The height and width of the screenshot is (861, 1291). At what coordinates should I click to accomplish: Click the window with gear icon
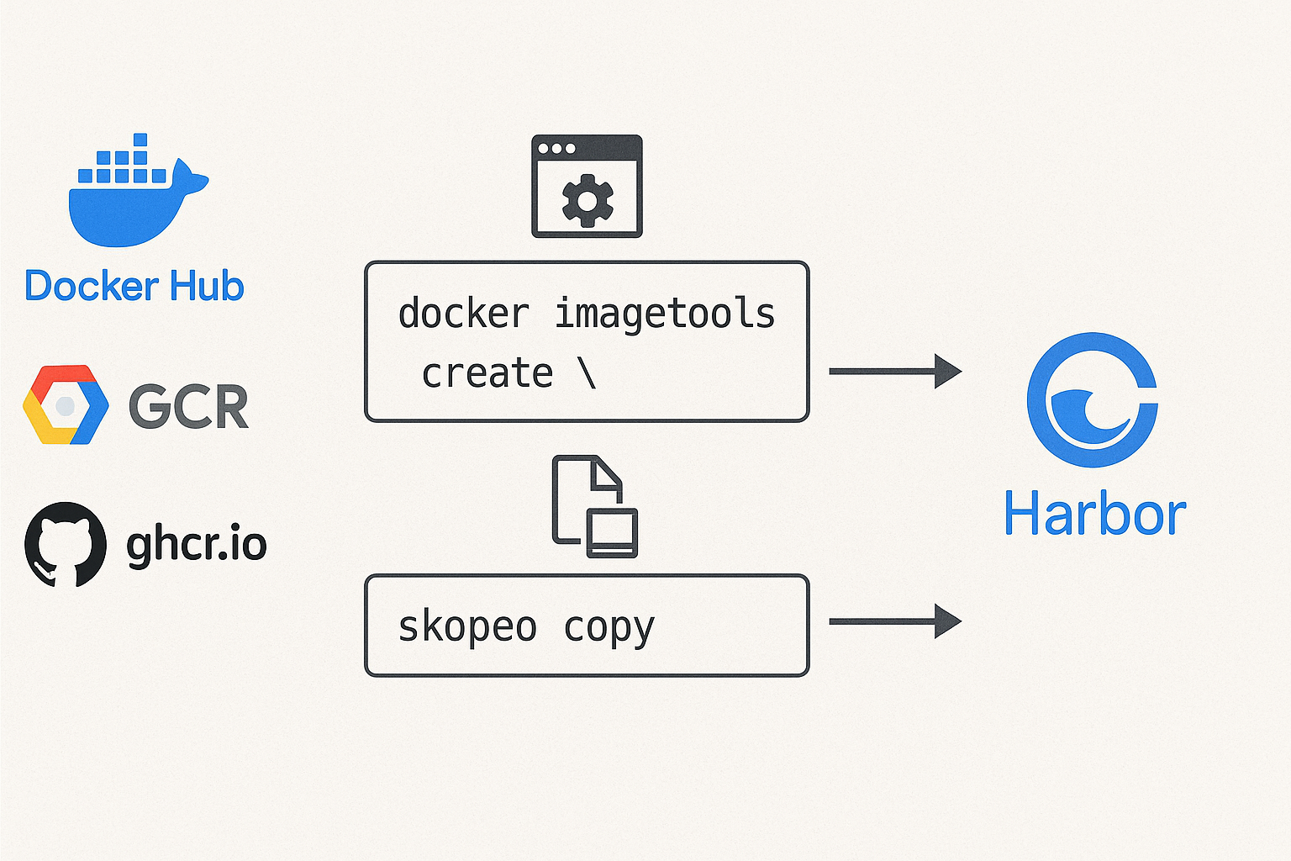587,186
